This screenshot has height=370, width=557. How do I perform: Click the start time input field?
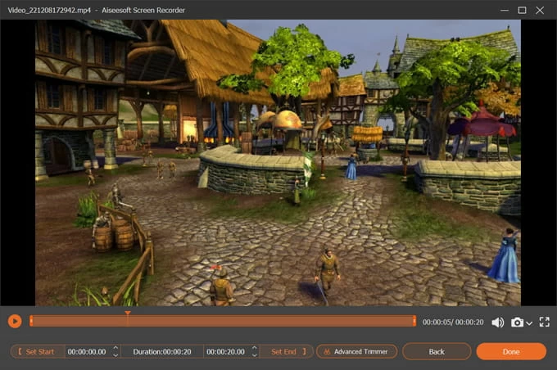[87, 351]
